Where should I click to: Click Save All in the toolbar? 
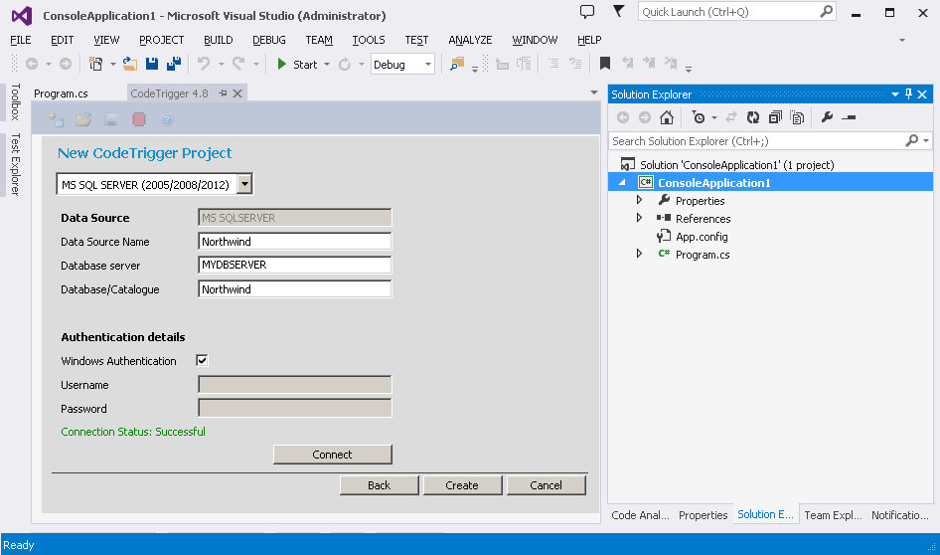173,65
